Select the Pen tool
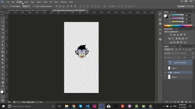This screenshot has height=109, width=195. pos(3,67)
